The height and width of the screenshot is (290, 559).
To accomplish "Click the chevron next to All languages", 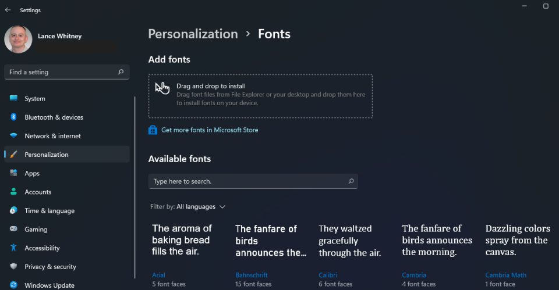I will point(222,207).
